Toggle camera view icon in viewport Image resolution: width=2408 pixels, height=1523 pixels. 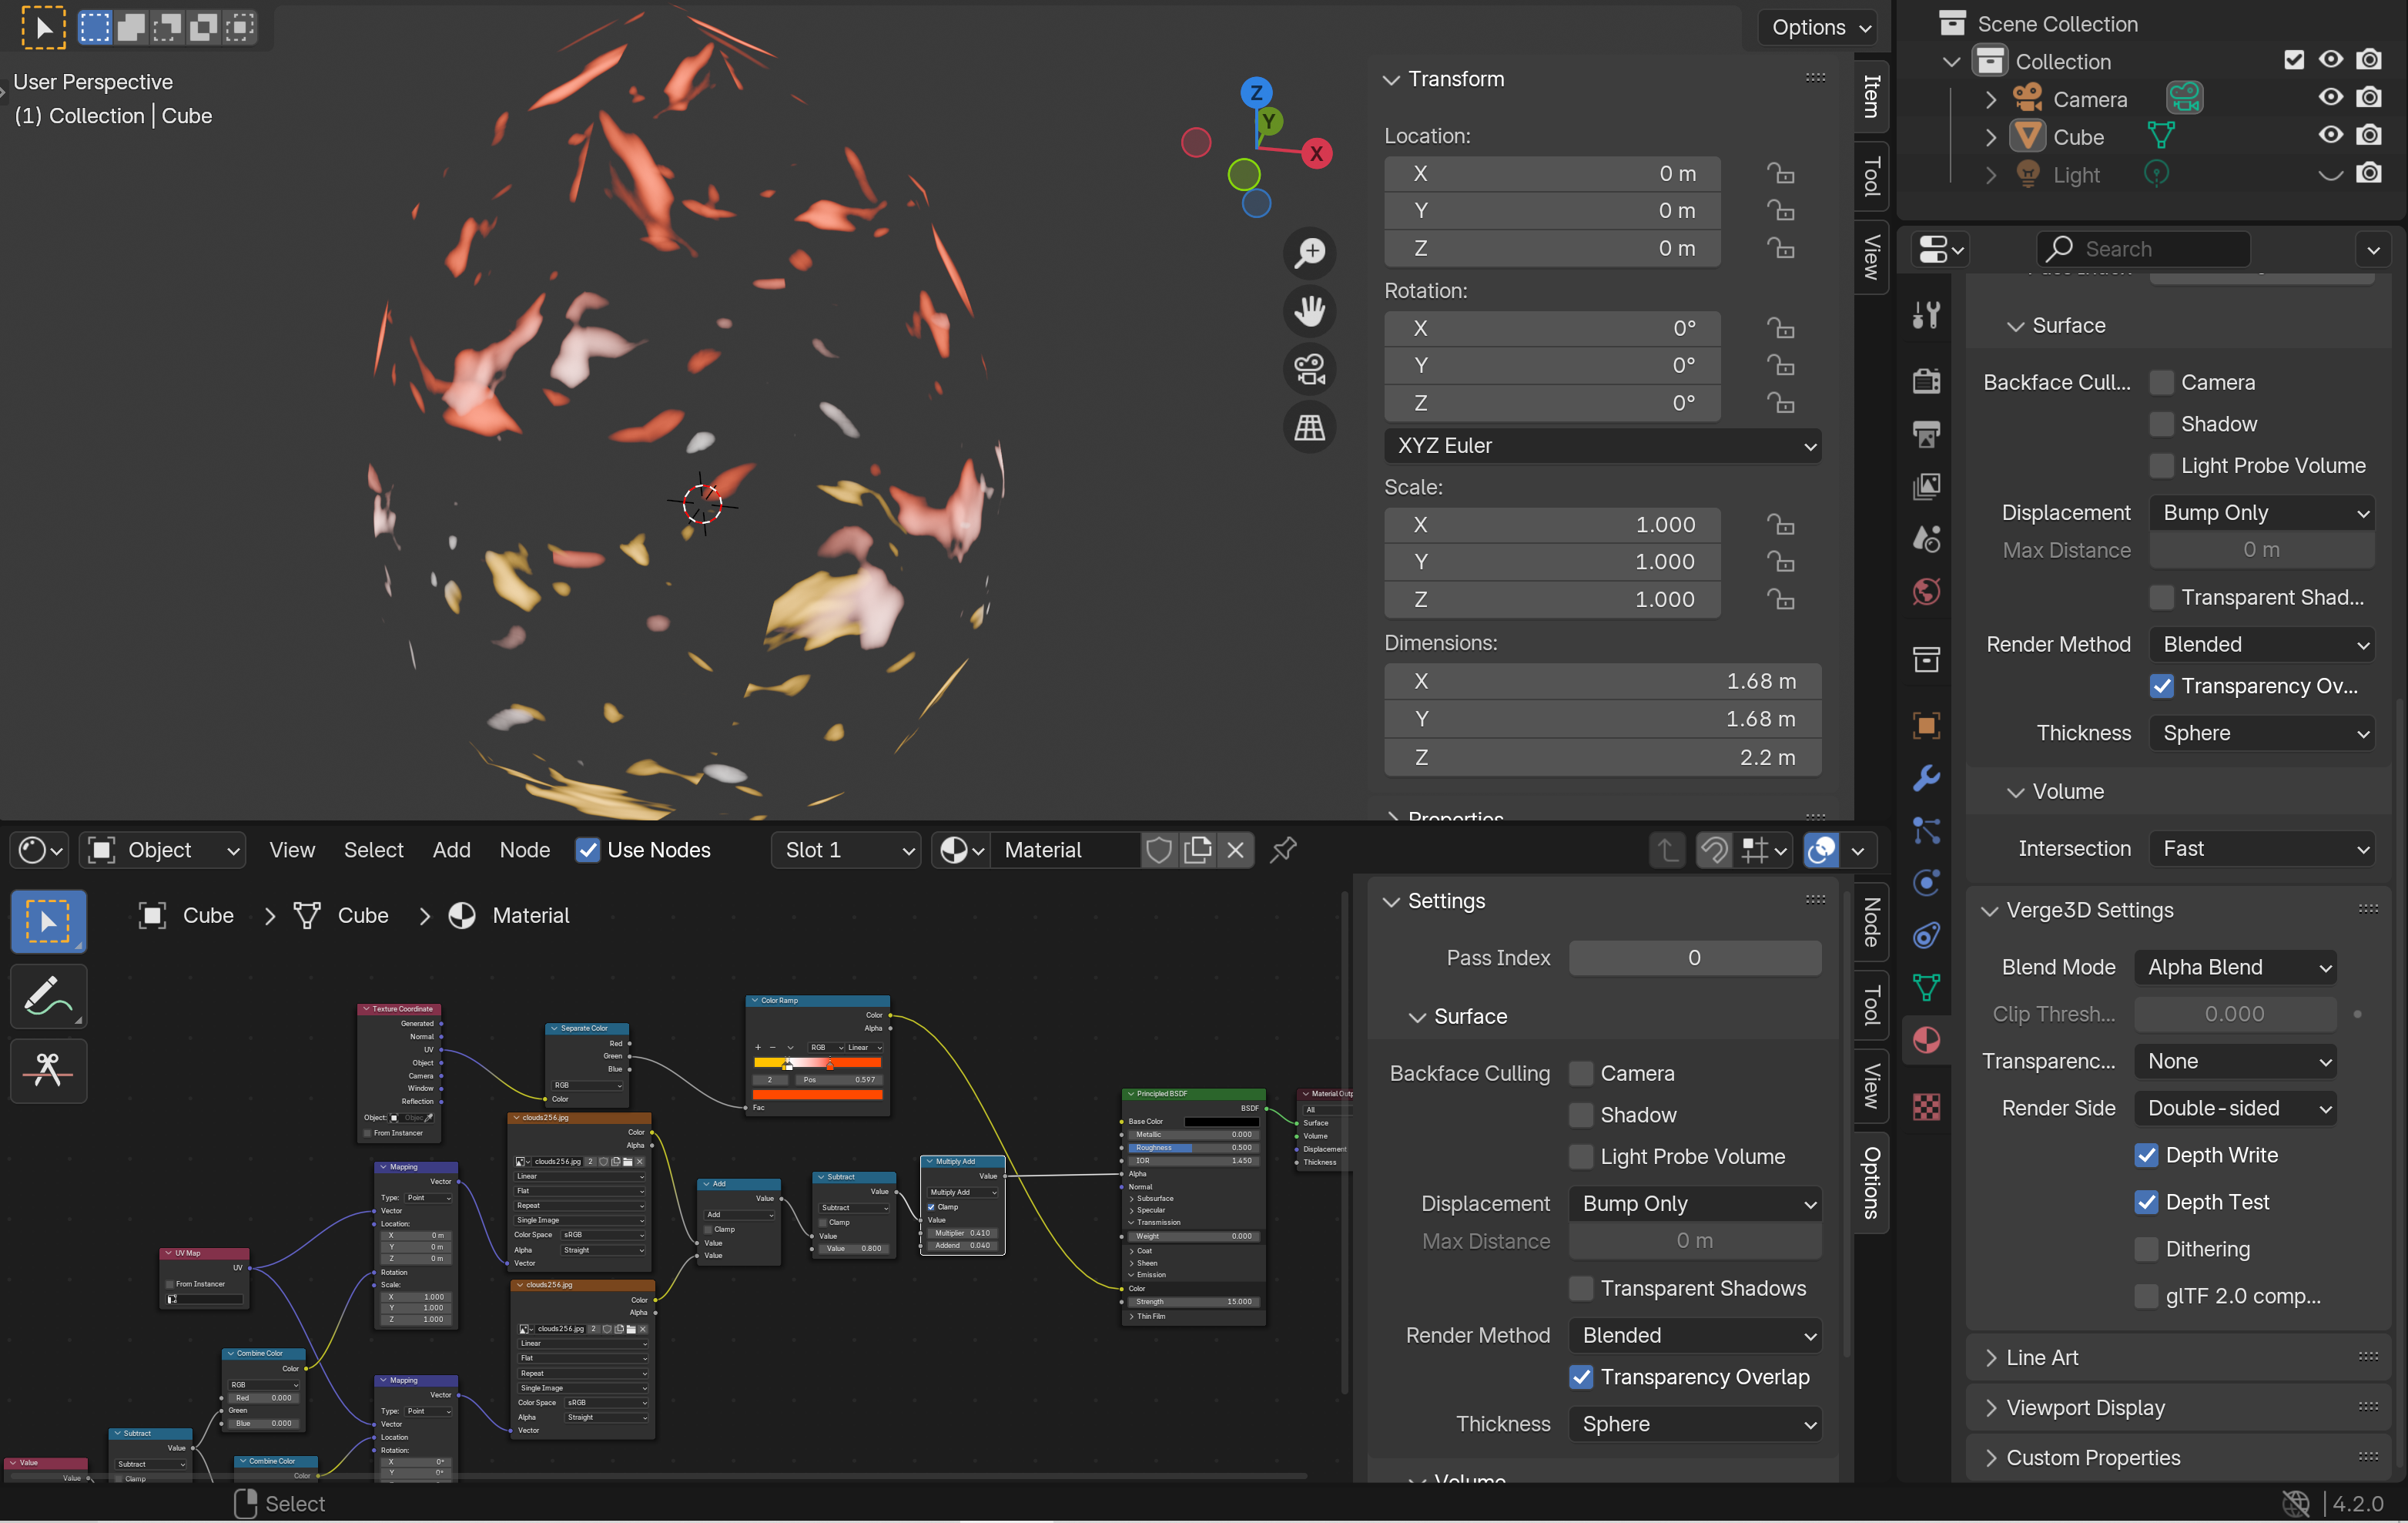pyautogui.click(x=1309, y=369)
